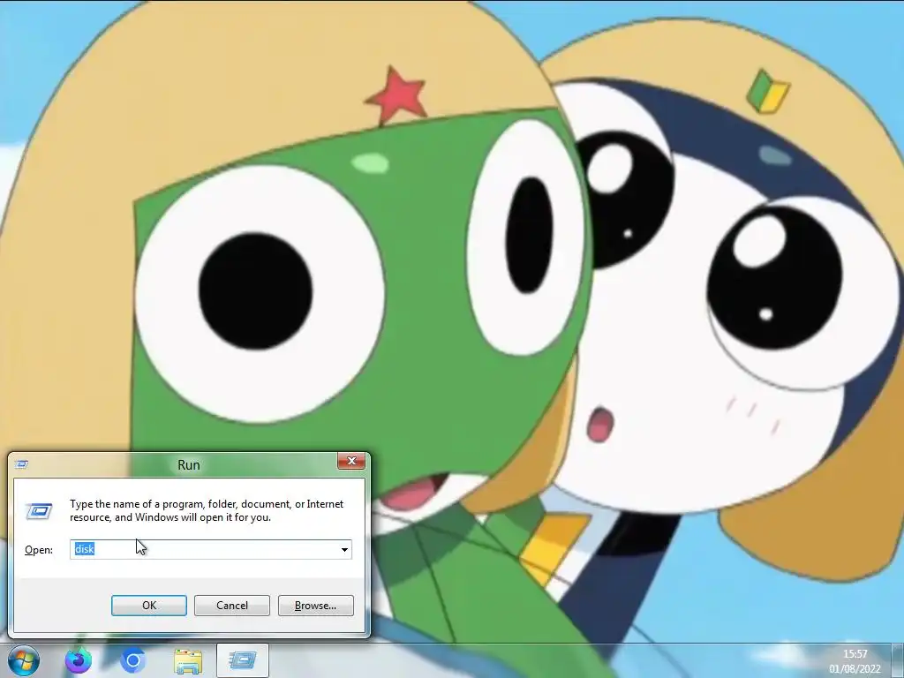Click OK in the Run dialog

pos(148,606)
